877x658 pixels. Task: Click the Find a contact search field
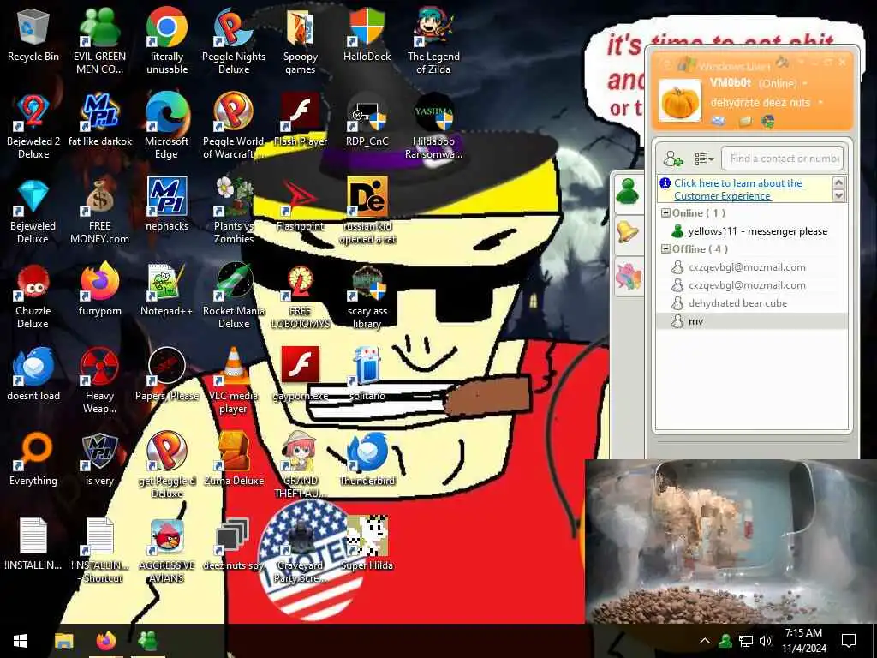point(783,159)
